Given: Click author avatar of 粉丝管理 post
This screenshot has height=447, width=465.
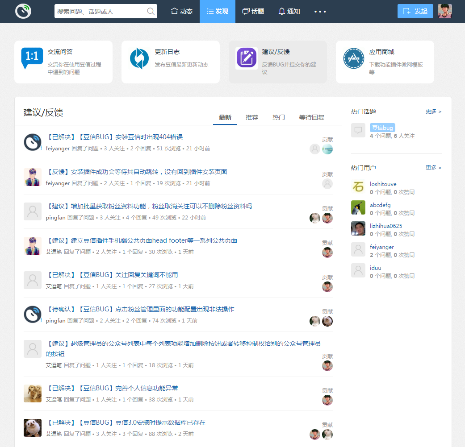Looking at the screenshot, I should tap(32, 315).
